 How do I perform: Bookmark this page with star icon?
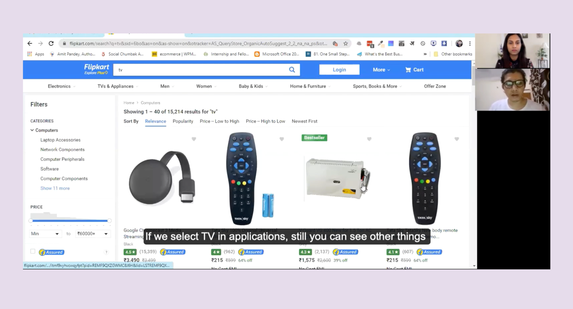click(345, 43)
